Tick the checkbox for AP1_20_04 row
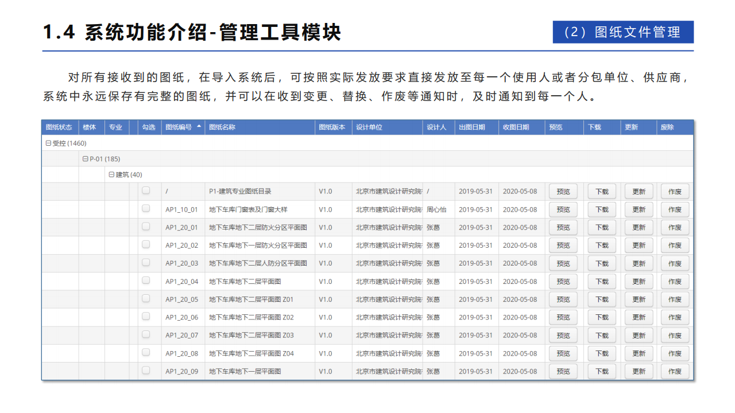The image size is (735, 413). coord(146,280)
